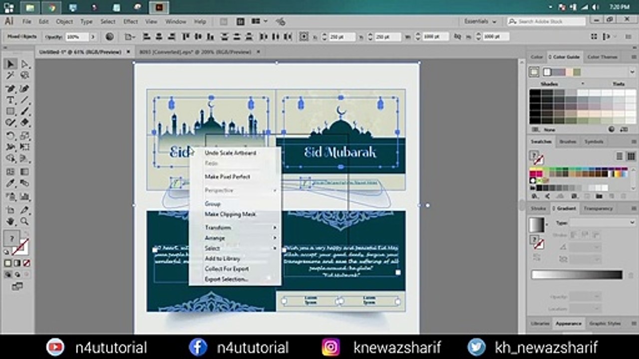This screenshot has height=359, width=639.
Task: Select the Type tool
Action: click(10, 100)
